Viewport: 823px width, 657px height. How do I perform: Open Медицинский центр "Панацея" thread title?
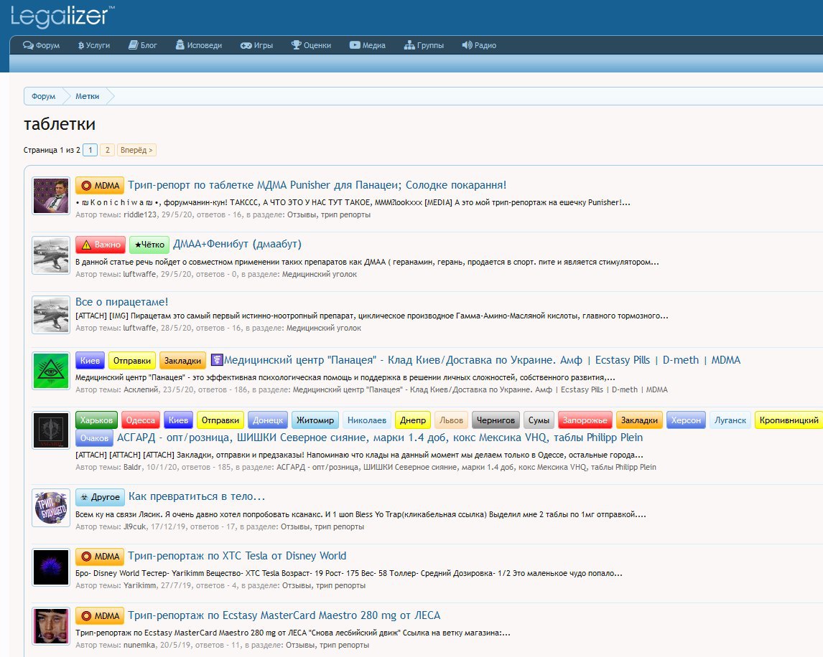point(475,360)
